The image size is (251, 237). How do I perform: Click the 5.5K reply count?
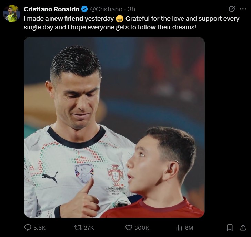pyautogui.click(x=39, y=228)
